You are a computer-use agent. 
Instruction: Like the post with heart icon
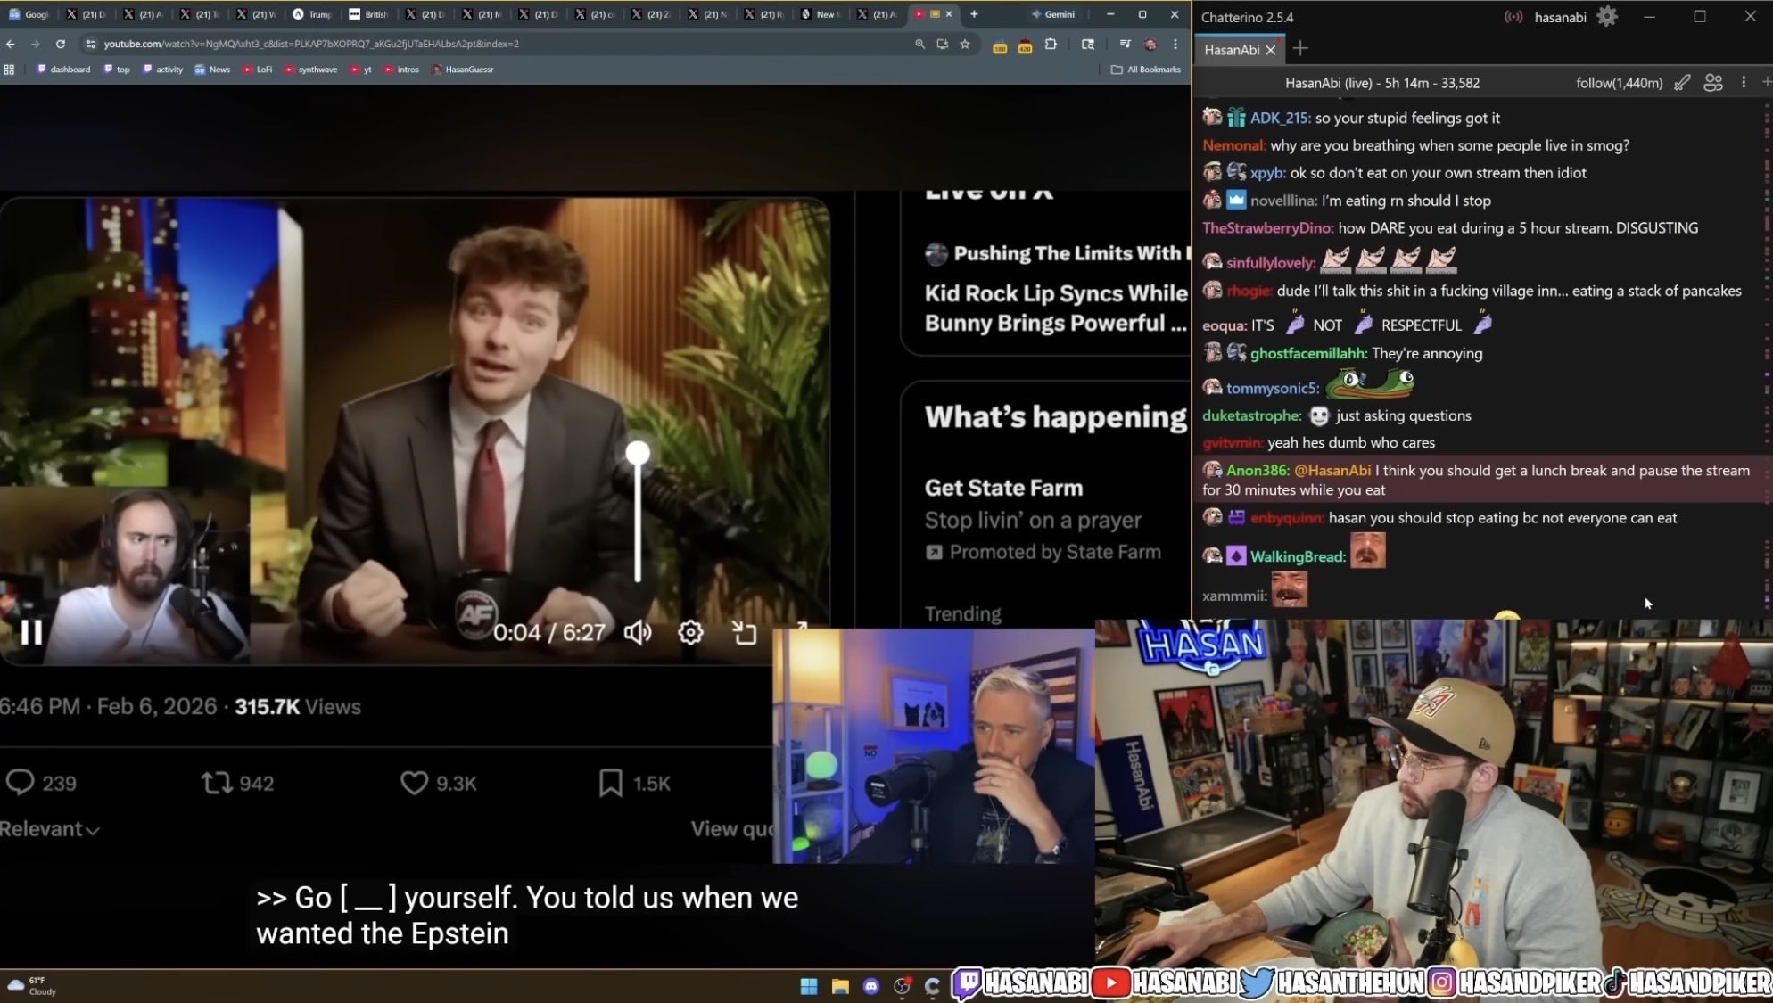tap(414, 783)
